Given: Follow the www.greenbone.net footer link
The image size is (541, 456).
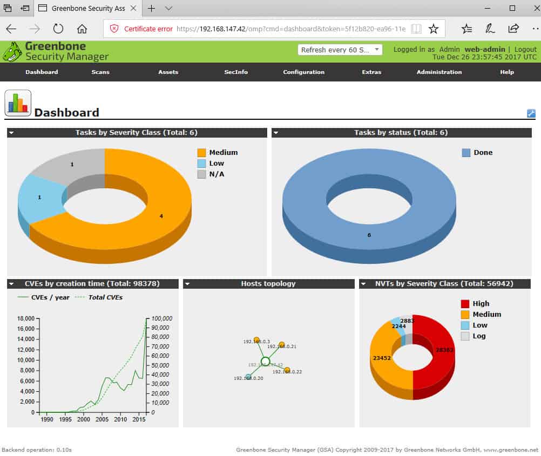Looking at the screenshot, I should (x=510, y=450).
